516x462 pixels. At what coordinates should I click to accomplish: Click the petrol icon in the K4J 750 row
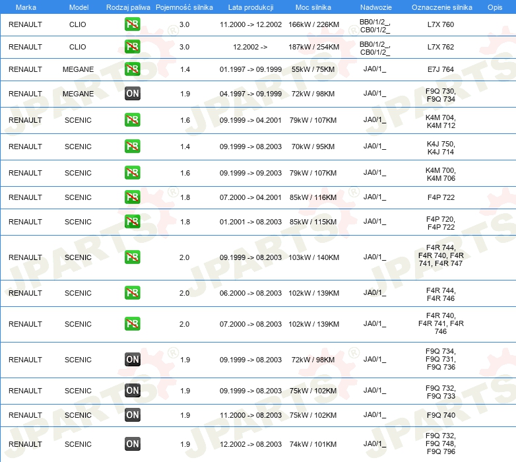tap(132, 146)
